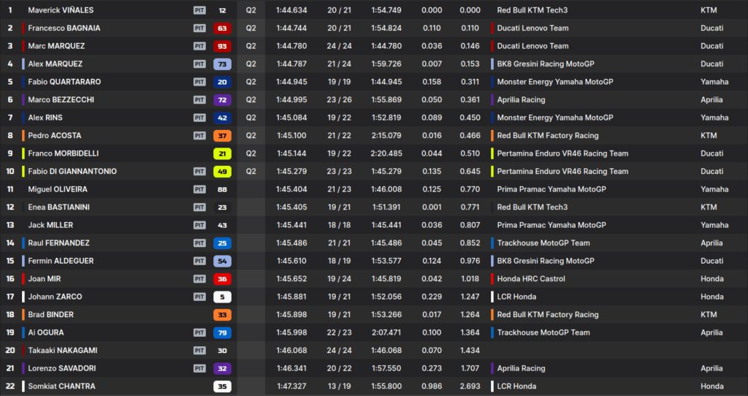
Task: Click the blue number 42 badge
Action: pyautogui.click(x=222, y=118)
